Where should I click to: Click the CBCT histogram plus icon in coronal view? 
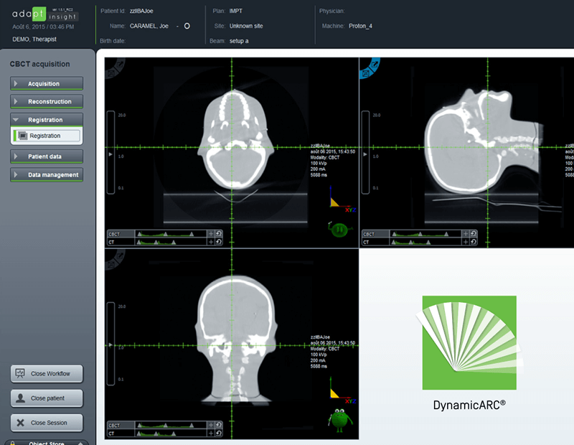211,425
